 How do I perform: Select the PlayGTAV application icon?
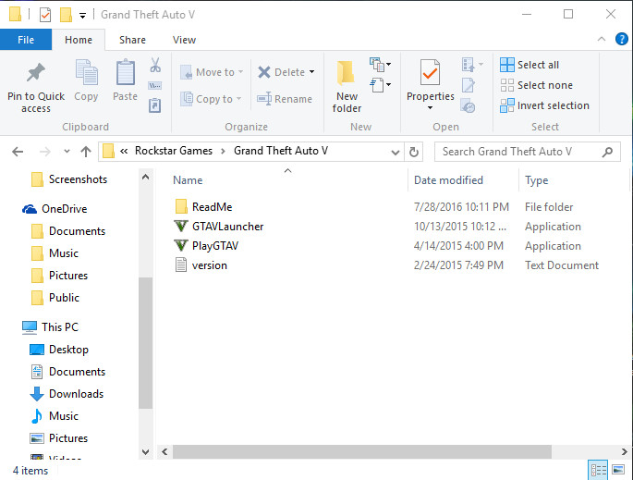[181, 245]
